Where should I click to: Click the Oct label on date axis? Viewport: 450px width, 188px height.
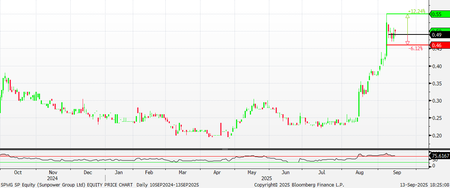(x=18, y=173)
